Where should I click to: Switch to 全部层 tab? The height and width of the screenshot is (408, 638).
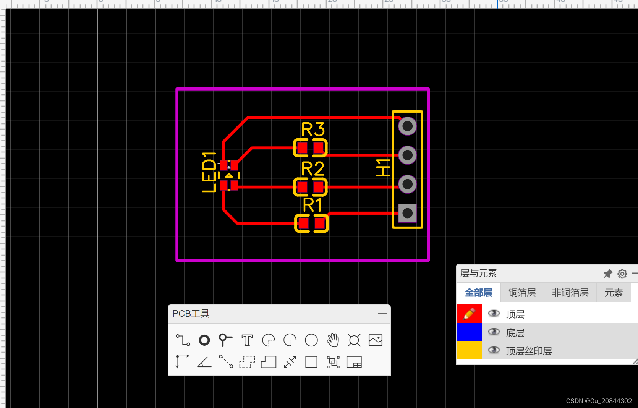[x=478, y=293]
